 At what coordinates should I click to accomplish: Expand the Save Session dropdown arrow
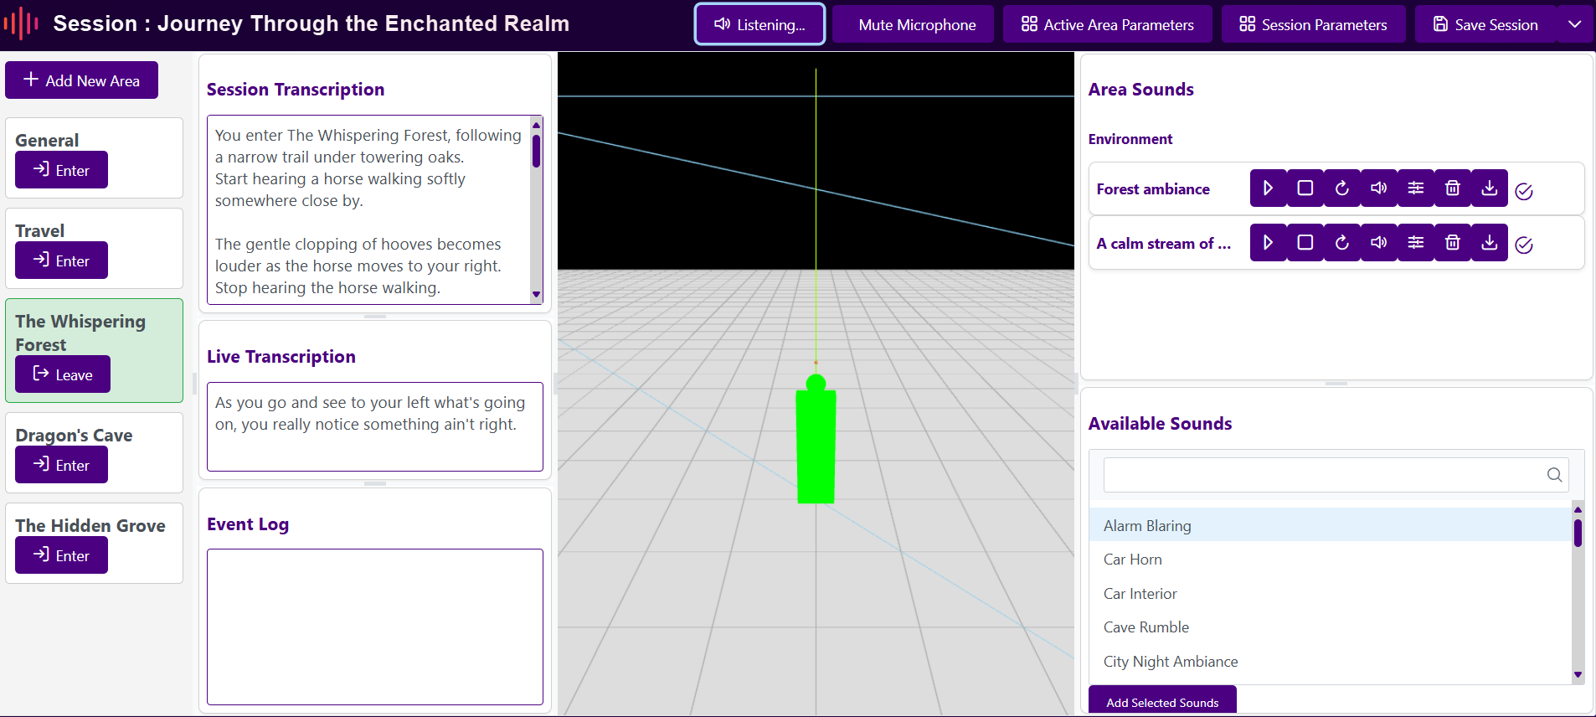[x=1574, y=24]
